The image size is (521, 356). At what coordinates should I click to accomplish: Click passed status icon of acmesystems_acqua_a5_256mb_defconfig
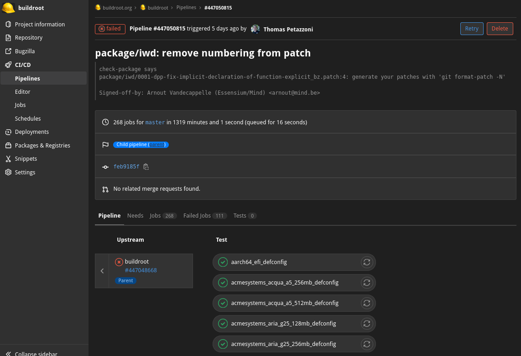click(x=223, y=283)
